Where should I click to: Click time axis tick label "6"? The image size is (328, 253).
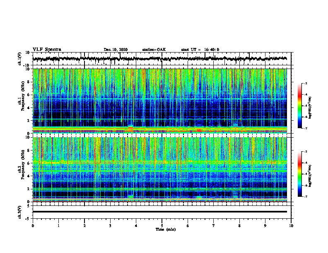pos(188,226)
